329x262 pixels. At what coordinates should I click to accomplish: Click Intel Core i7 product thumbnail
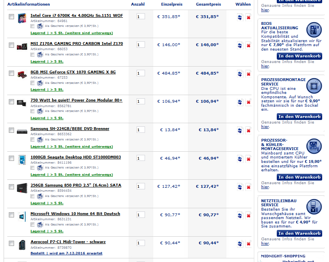[x=22, y=18]
